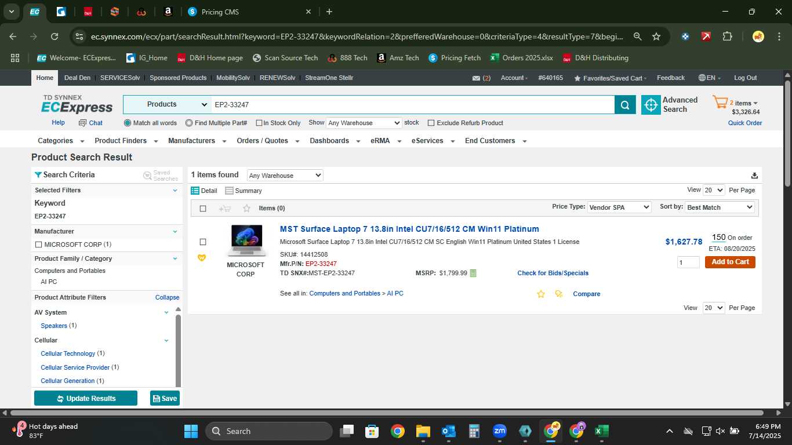Open Categories menu
792x445 pixels.
[x=61, y=141]
